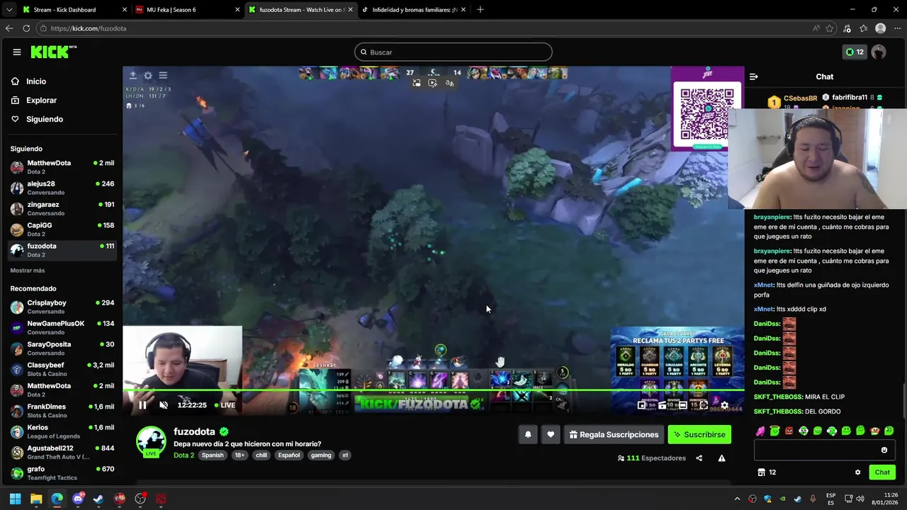Insert red angry face emote

(789, 431)
